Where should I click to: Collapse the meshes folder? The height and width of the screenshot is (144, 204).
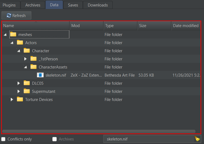pos(5,35)
